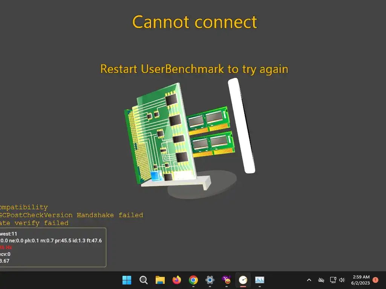Switch to Google Chrome in taskbar

coord(193,280)
